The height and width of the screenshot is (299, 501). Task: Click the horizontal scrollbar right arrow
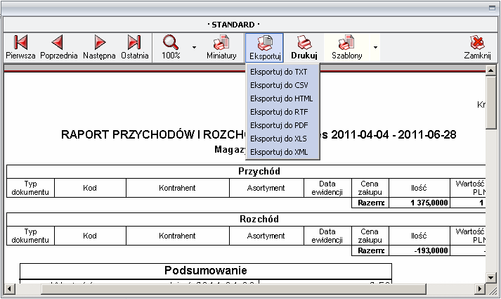pos(480,289)
